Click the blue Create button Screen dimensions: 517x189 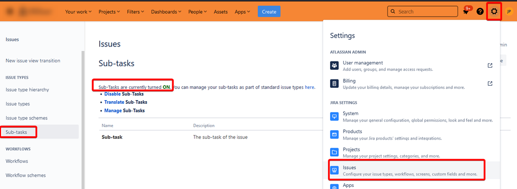click(269, 11)
